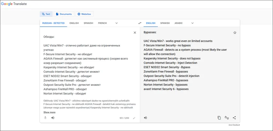The width and height of the screenshot is (273, 131).
Task: Copy the translation to clipboard
Action: [219, 118]
